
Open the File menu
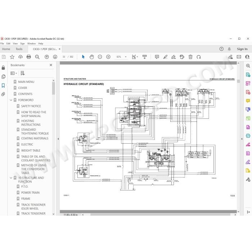pos(2,44)
